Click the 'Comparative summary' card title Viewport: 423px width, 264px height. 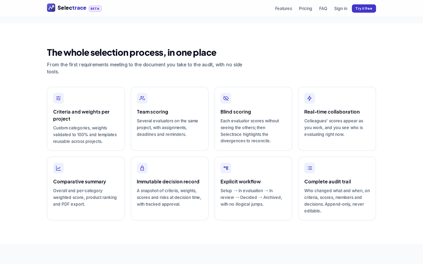point(80,182)
